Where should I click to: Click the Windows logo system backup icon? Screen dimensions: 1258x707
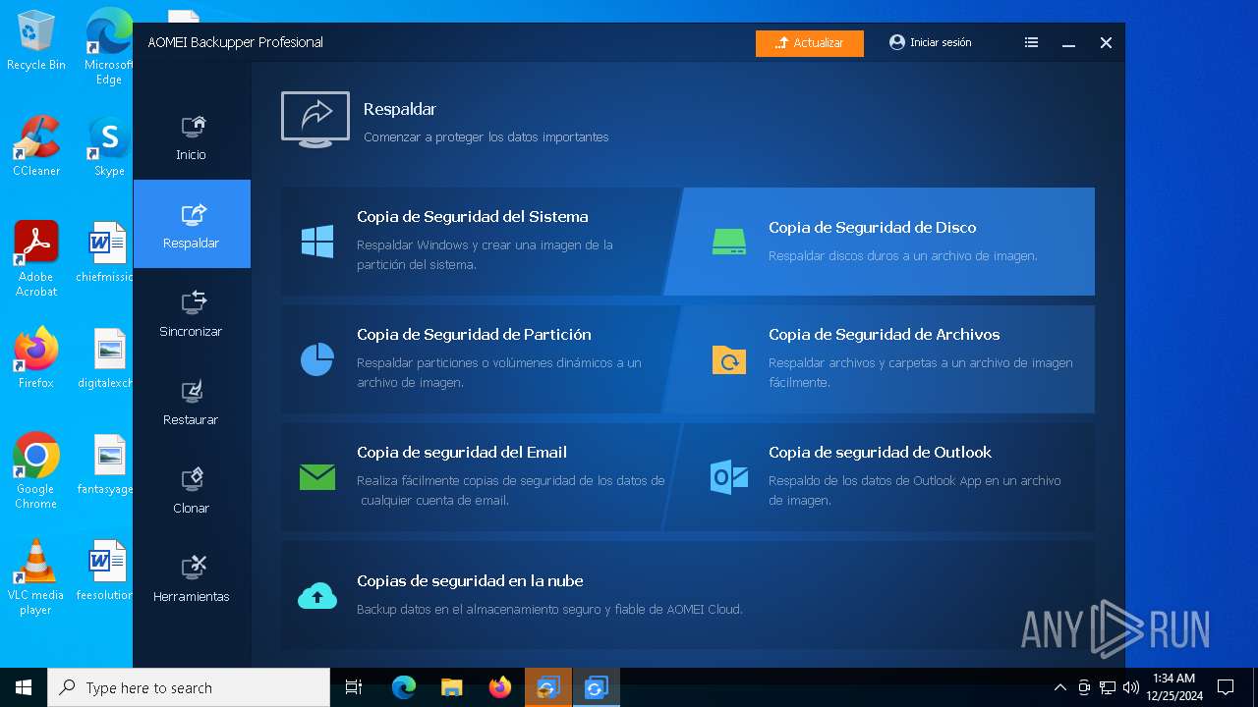point(317,242)
